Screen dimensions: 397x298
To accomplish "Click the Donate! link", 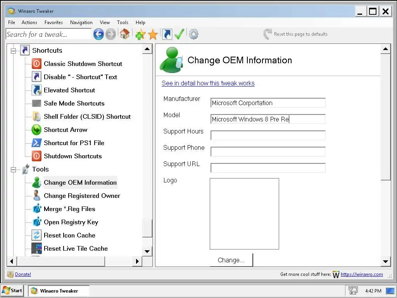I will [23, 274].
